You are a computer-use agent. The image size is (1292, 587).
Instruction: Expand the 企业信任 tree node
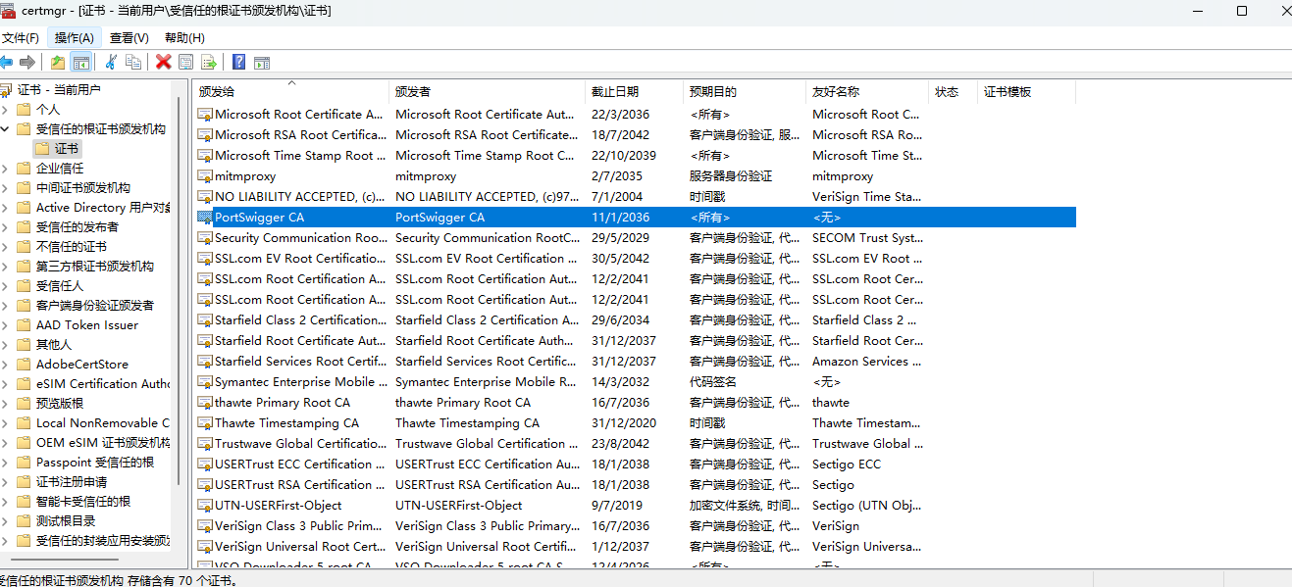5,168
